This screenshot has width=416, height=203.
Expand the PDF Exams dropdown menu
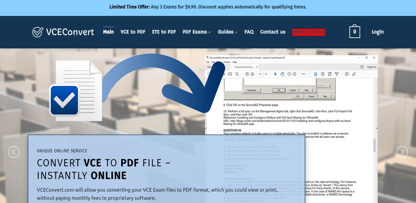(197, 32)
